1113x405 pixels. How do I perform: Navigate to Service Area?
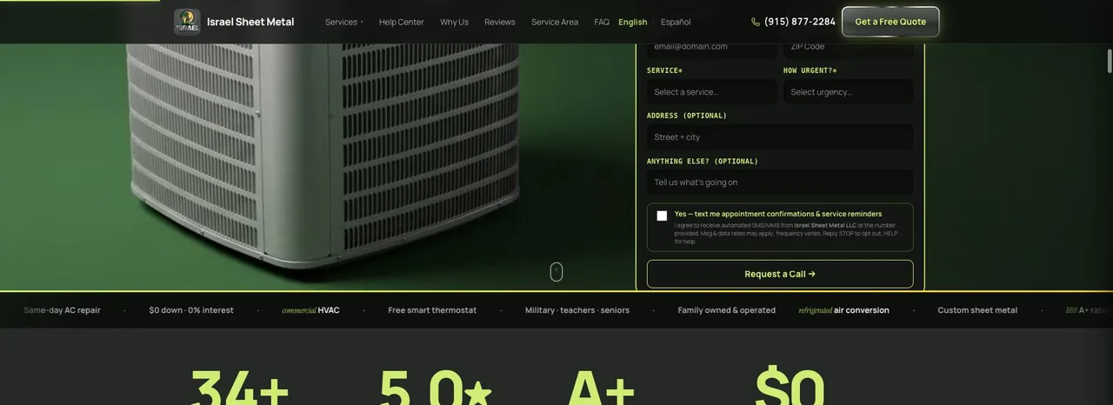coord(555,22)
